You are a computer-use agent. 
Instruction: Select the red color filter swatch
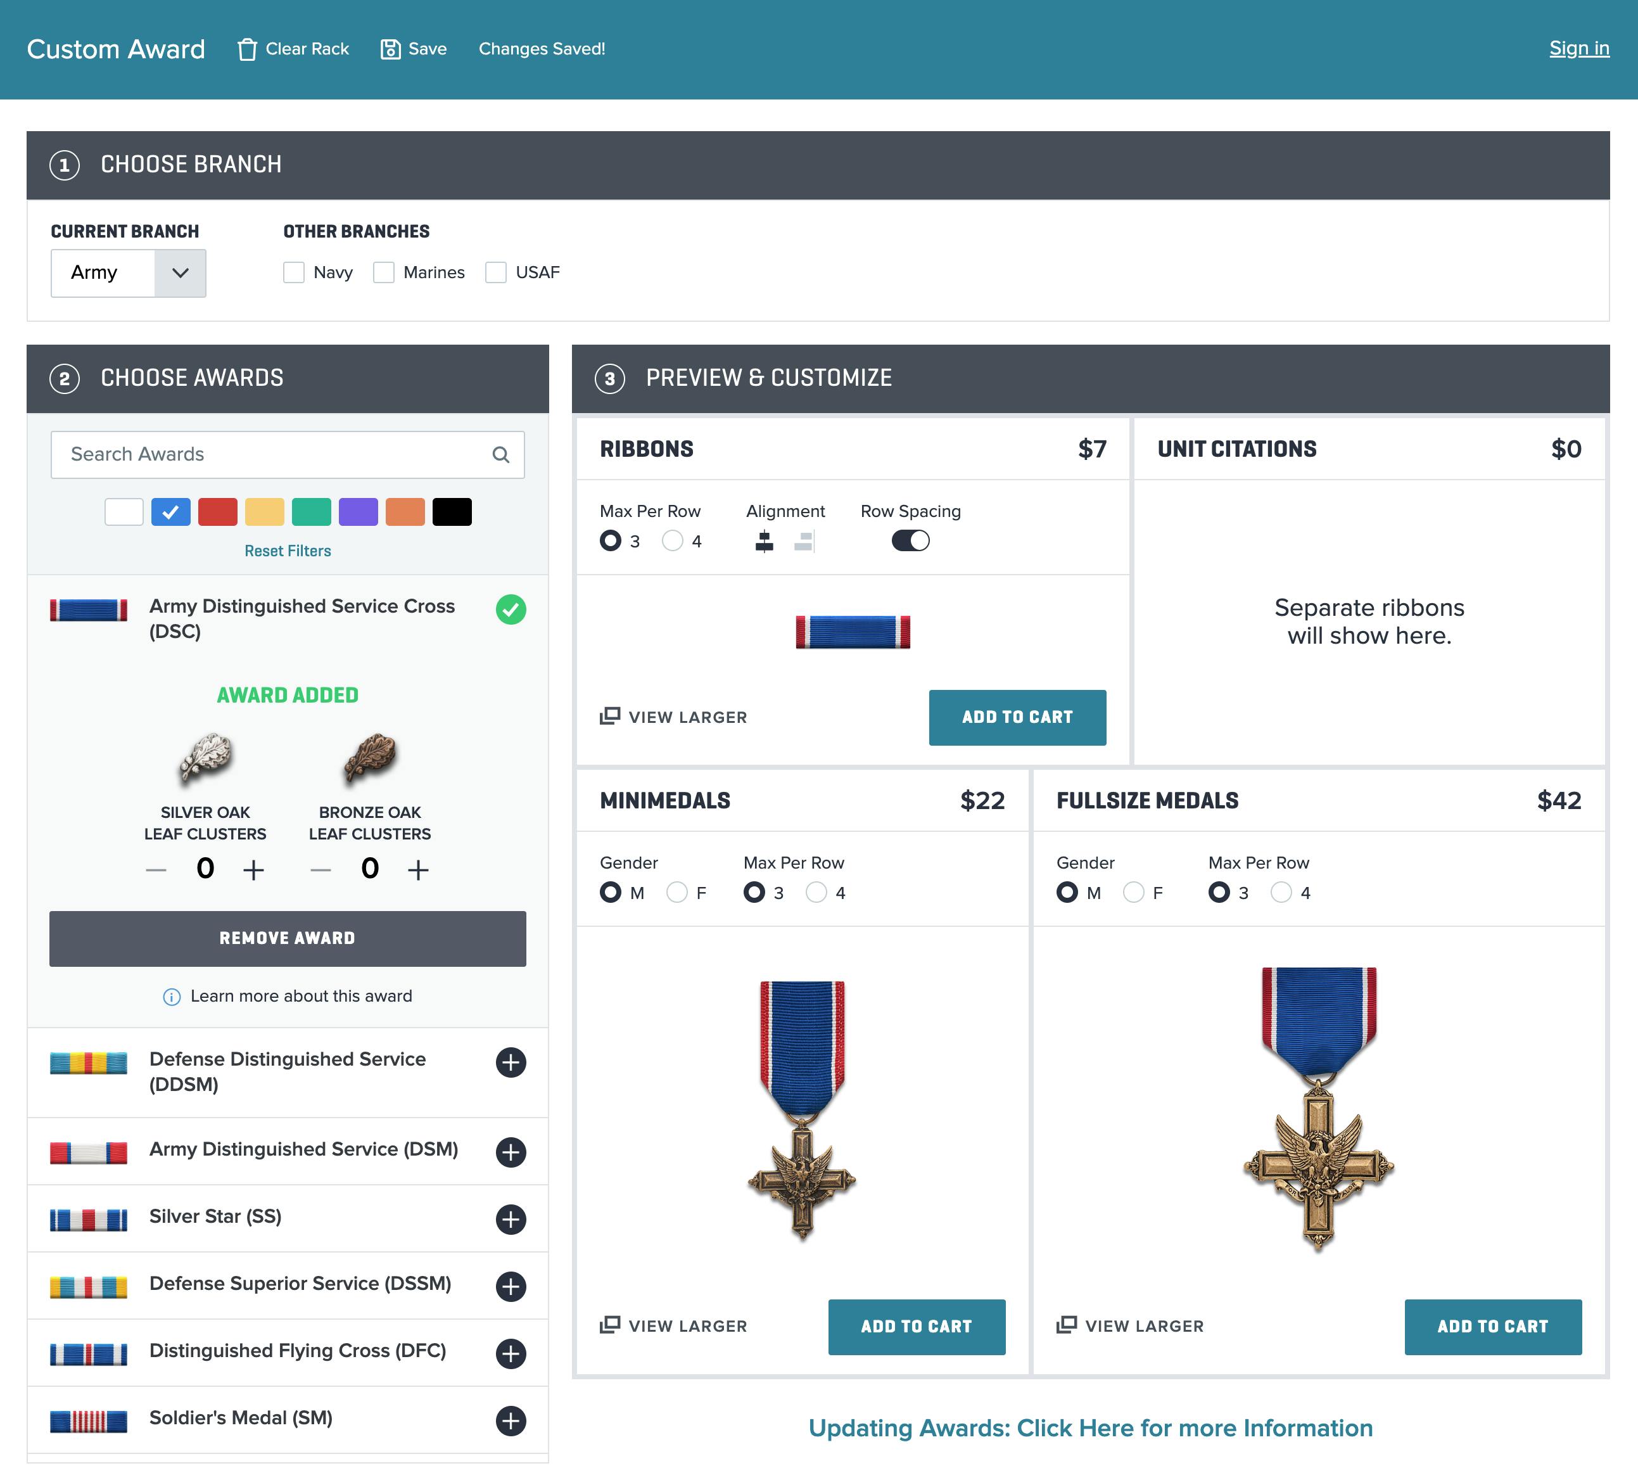[x=218, y=512]
